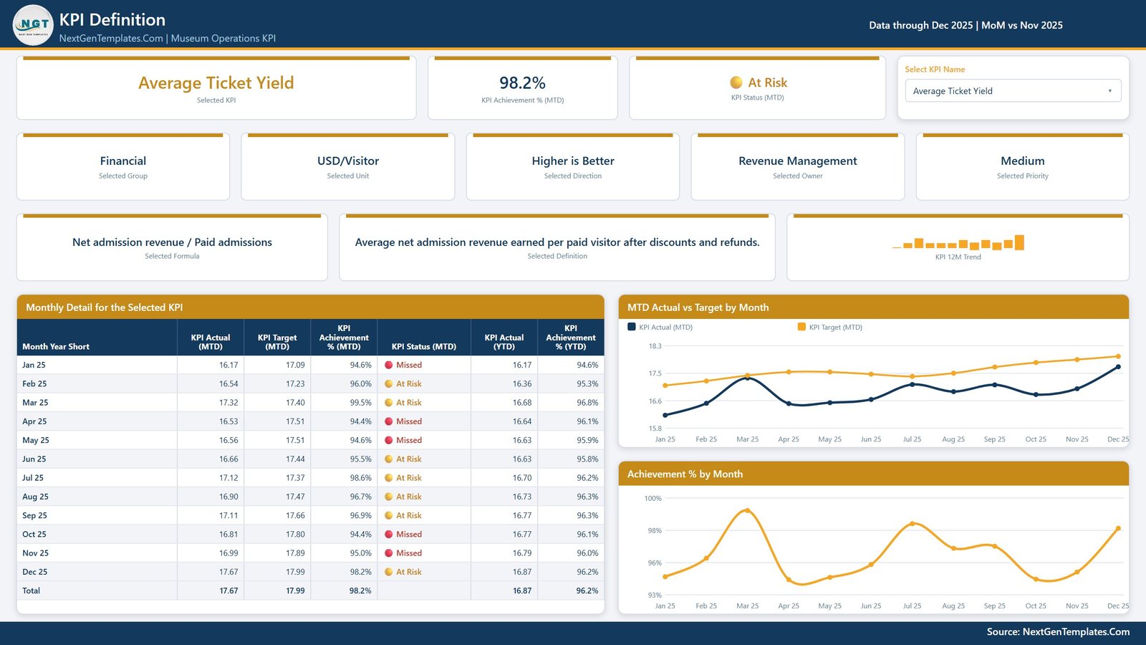Click the yellow At Risk status indicator
The image size is (1146, 645).
pos(736,82)
